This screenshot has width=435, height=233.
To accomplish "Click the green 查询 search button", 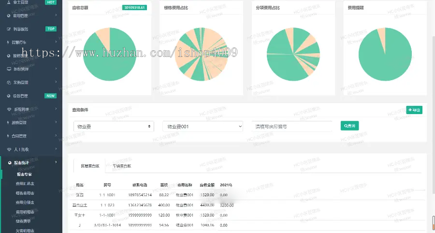I will point(349,126).
